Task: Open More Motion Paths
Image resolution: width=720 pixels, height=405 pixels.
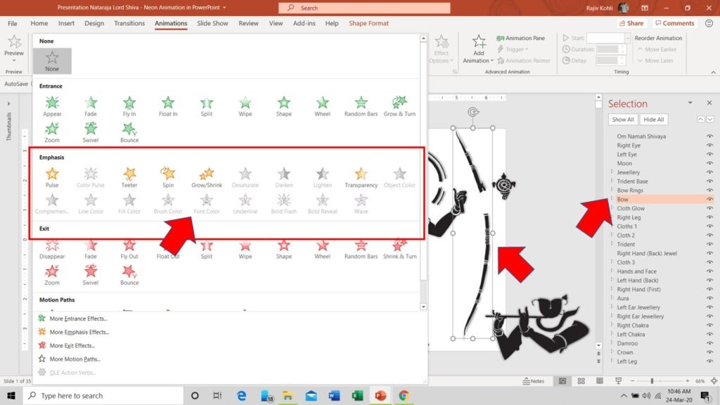Action: [x=75, y=359]
